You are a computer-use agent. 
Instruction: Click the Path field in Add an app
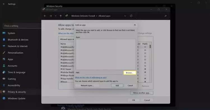coord(103,73)
